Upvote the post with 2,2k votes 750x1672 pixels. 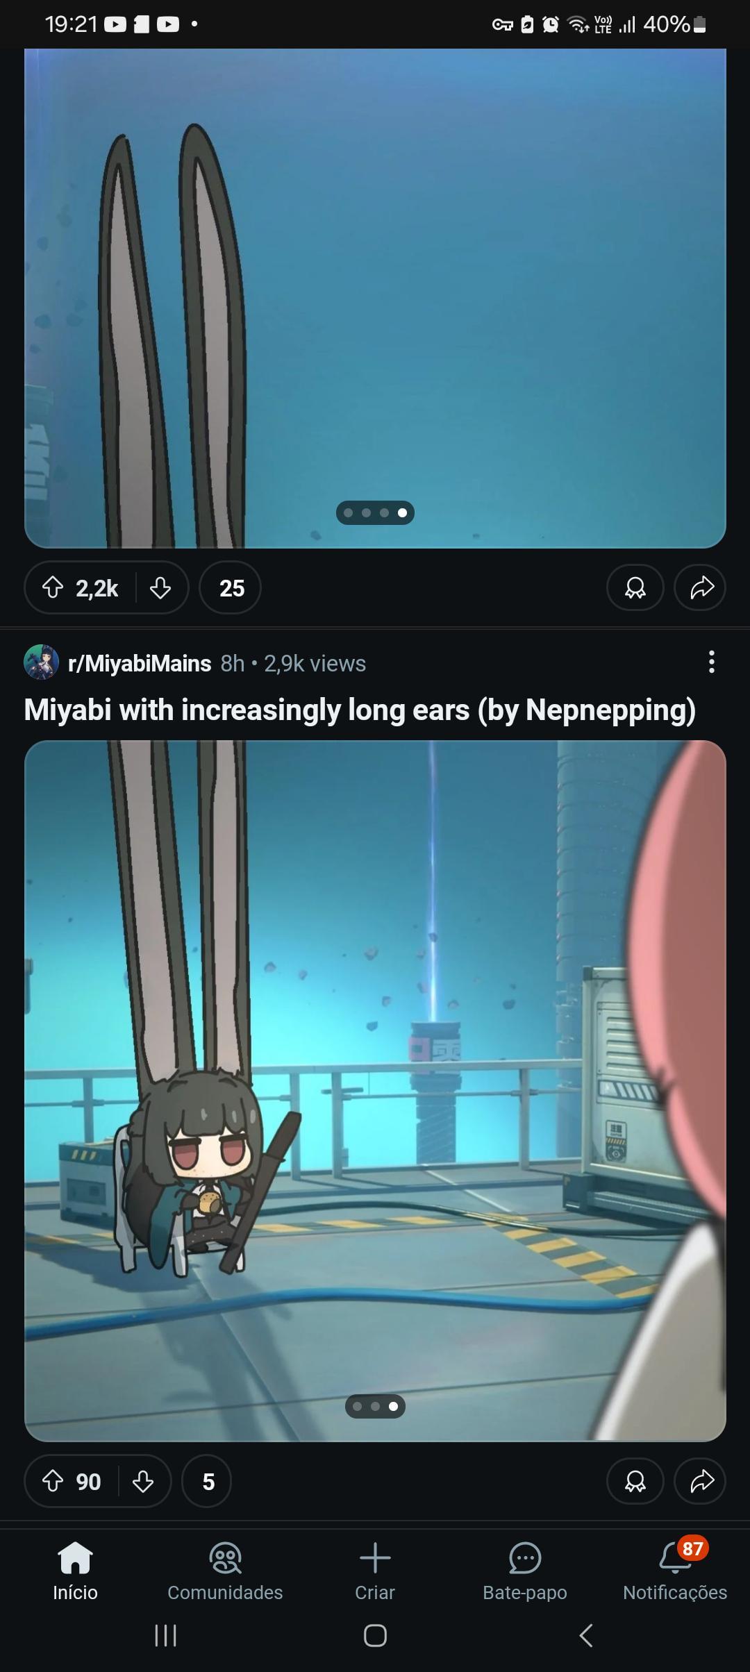click(x=53, y=588)
